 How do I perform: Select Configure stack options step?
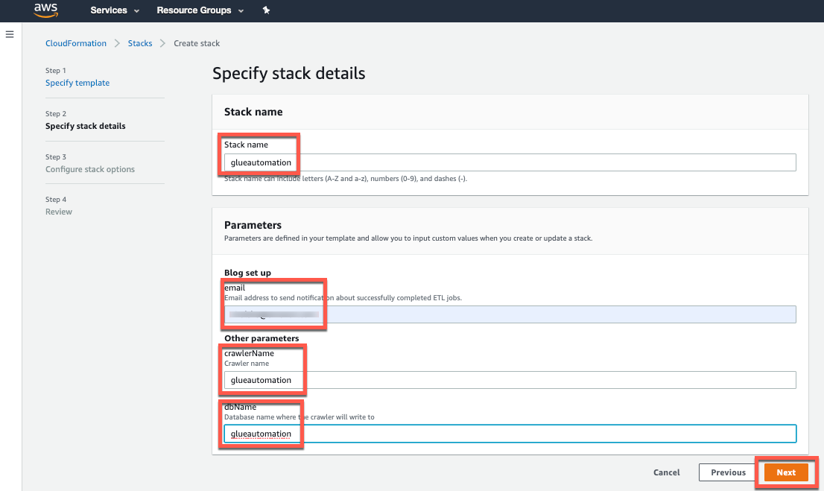click(90, 168)
